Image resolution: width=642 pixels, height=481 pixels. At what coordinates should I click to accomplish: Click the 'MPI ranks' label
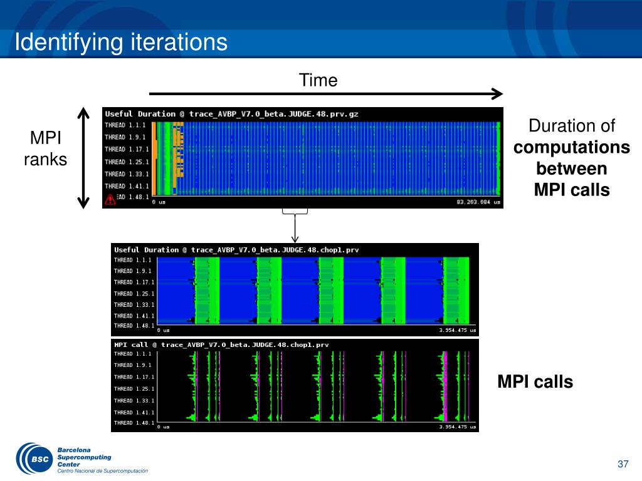45,148
